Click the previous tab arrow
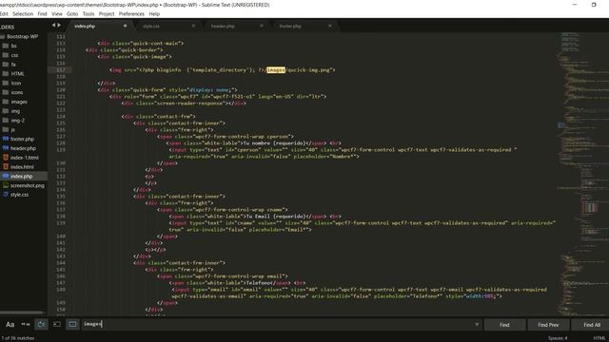The image size is (609, 342). coord(53,26)
